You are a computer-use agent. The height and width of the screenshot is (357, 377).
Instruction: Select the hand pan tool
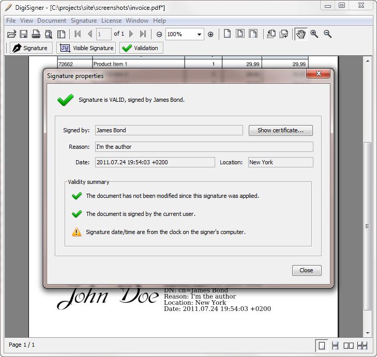click(x=301, y=34)
